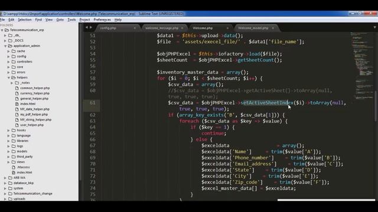Click the third_party folder icon
The width and height of the screenshot is (378, 212).
point(14,157)
